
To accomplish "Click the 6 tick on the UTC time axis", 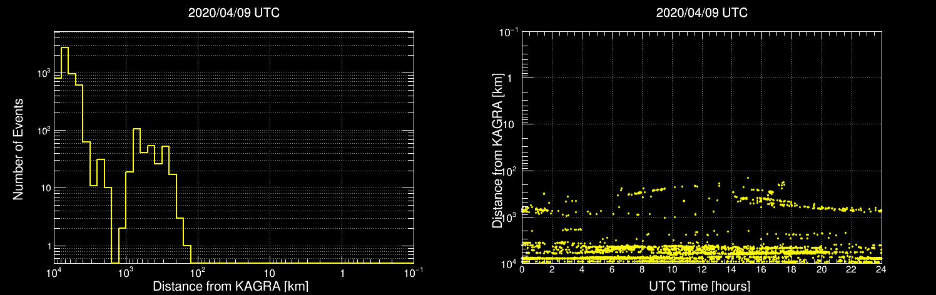I will tap(612, 271).
